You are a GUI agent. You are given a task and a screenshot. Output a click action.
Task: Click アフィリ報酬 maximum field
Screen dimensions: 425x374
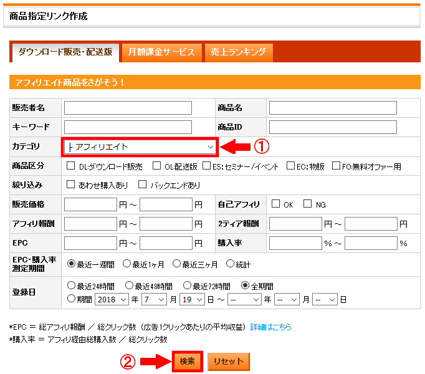click(166, 224)
